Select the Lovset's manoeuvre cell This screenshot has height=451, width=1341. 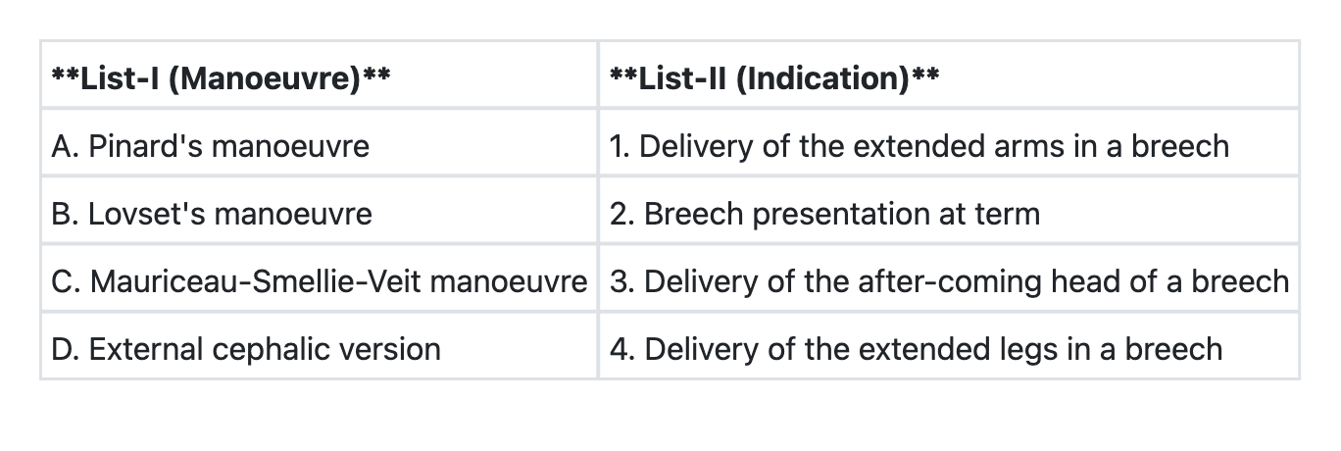click(x=212, y=214)
